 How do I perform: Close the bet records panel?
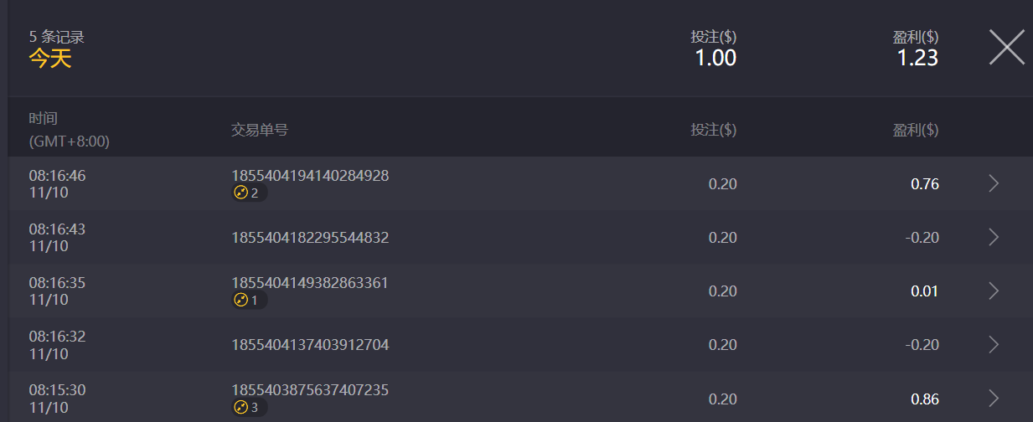(1006, 47)
